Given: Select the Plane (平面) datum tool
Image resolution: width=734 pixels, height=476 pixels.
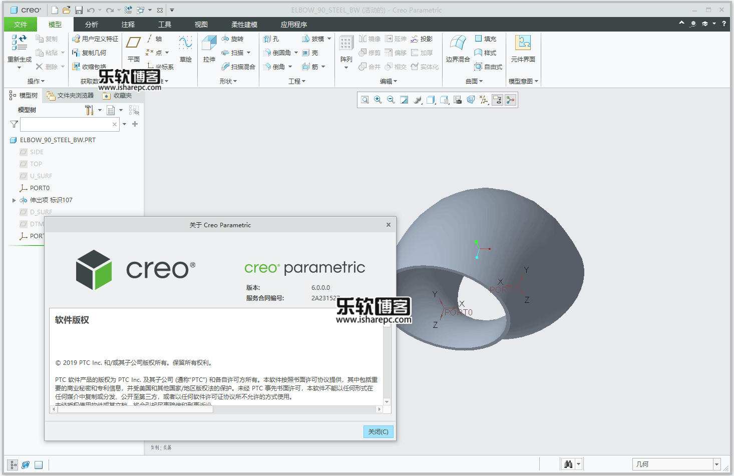Looking at the screenshot, I should (x=134, y=49).
